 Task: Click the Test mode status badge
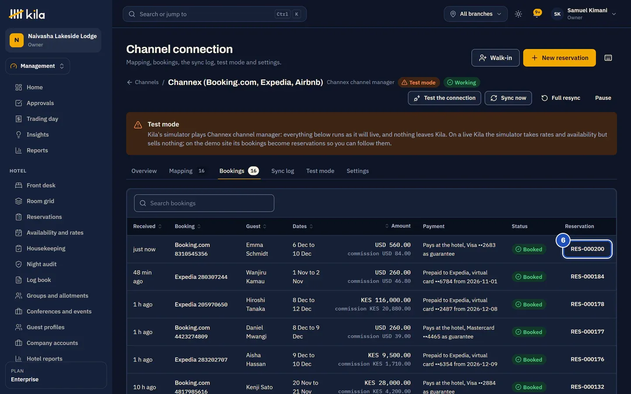coord(418,82)
